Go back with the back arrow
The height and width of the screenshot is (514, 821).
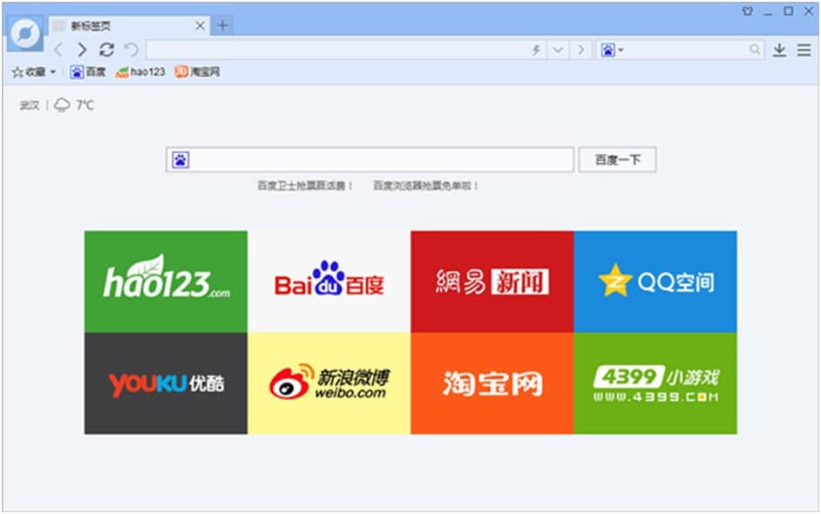tap(58, 50)
